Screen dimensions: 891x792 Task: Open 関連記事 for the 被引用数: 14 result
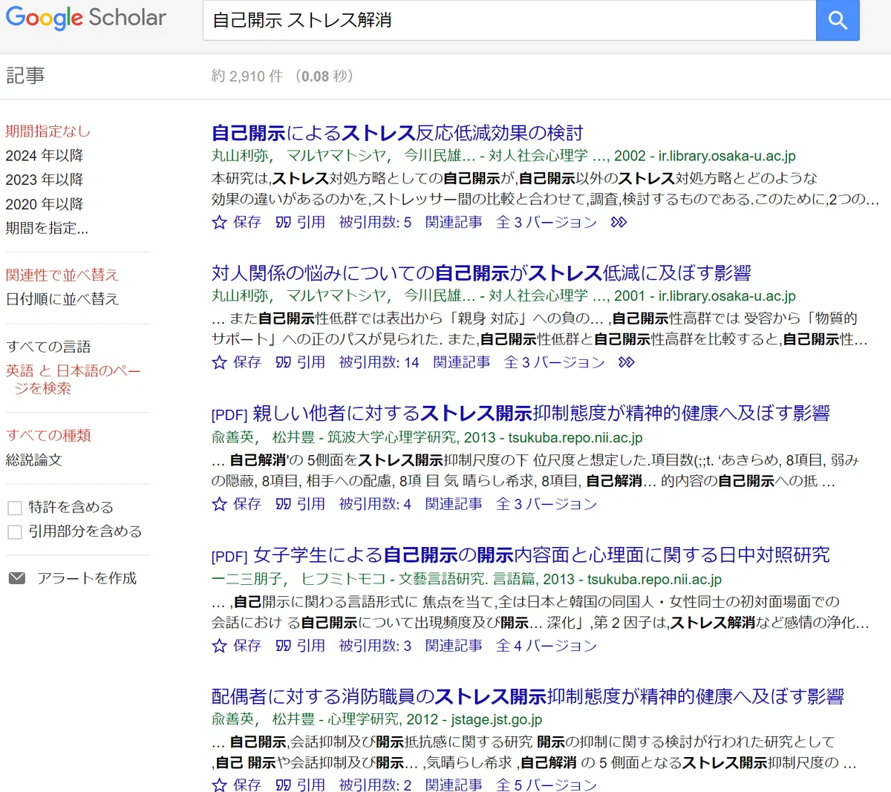[462, 362]
